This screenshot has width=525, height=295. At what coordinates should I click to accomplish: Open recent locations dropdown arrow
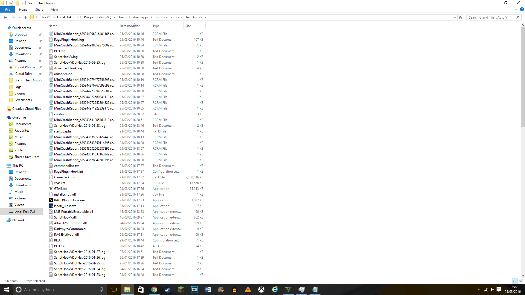point(20,17)
